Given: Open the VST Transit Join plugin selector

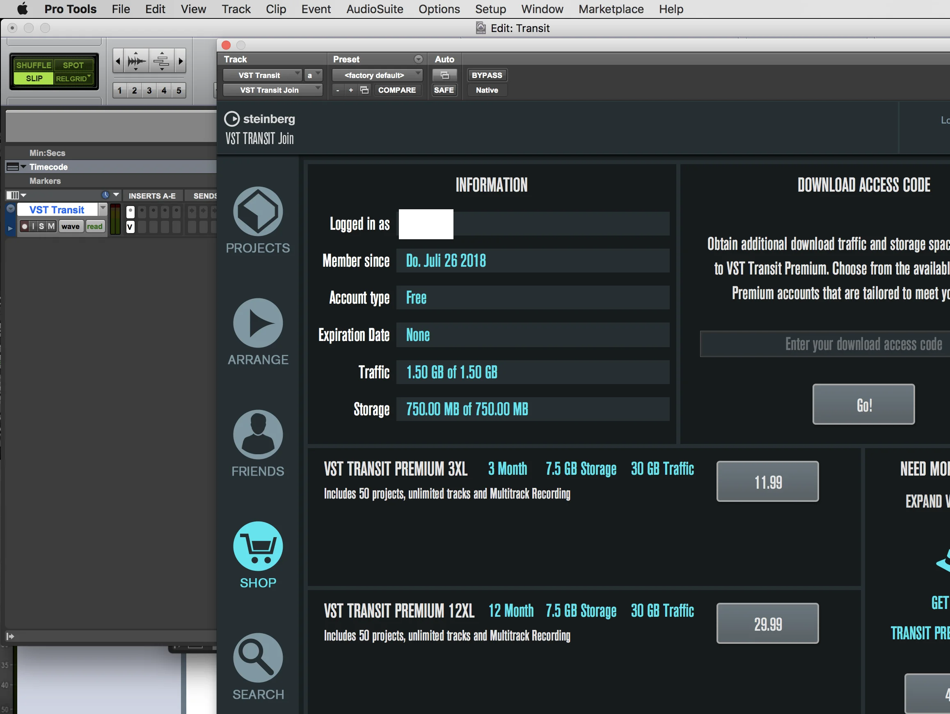Looking at the screenshot, I should coord(272,90).
